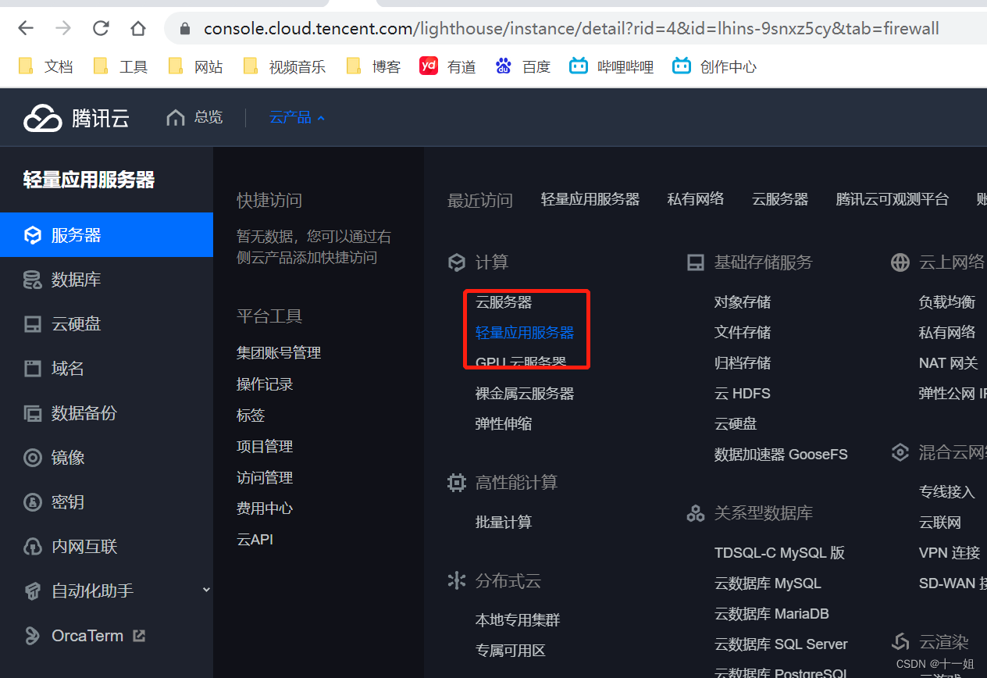Open 项目管理 platform tool
The image size is (987, 678).
tap(265, 447)
